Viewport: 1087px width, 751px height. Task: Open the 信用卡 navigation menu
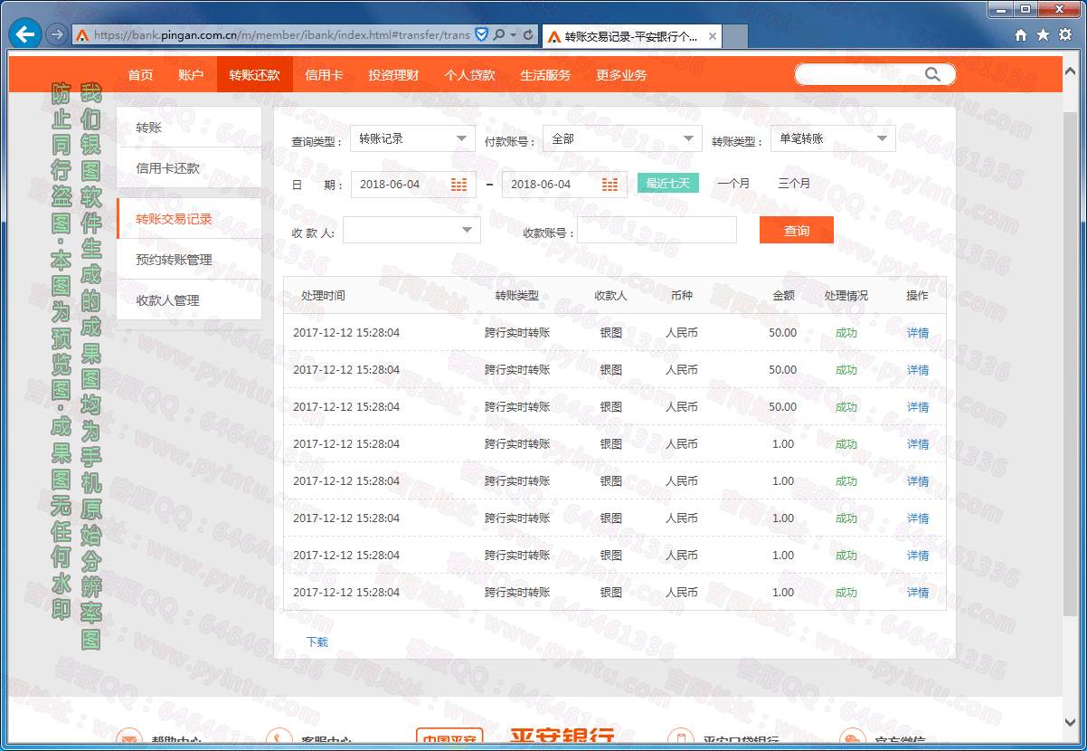coord(324,75)
